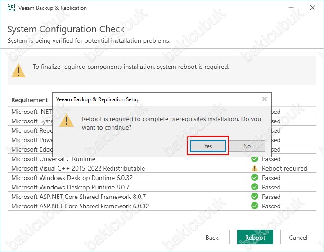Click the Veeam logo icon in title bar
This screenshot has height=252, width=324.
(x=11, y=8)
